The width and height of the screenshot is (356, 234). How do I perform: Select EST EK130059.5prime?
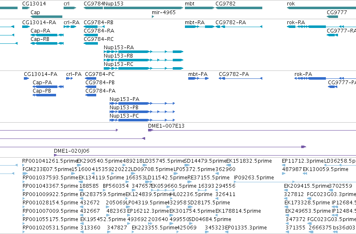click(x=325, y=169)
